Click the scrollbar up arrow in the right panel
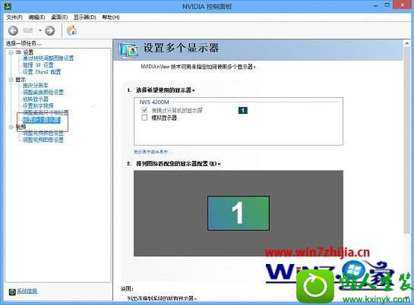Screen dimensions: 414x305 [x=407, y=43]
